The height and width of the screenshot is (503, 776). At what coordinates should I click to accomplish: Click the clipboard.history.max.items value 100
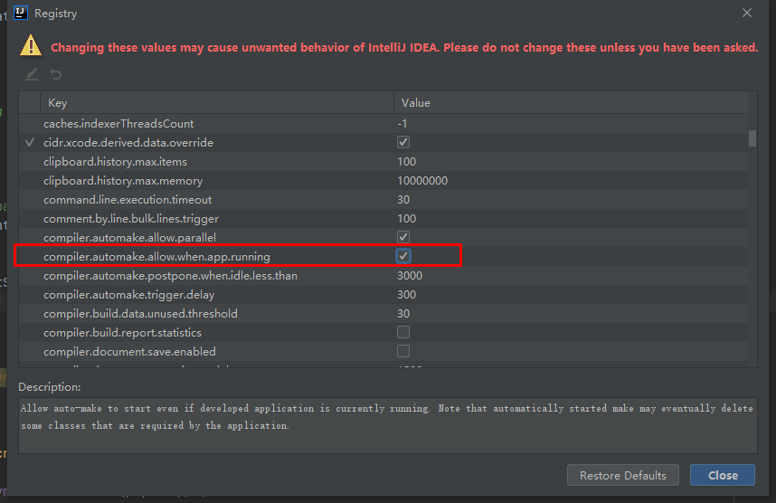(406, 161)
